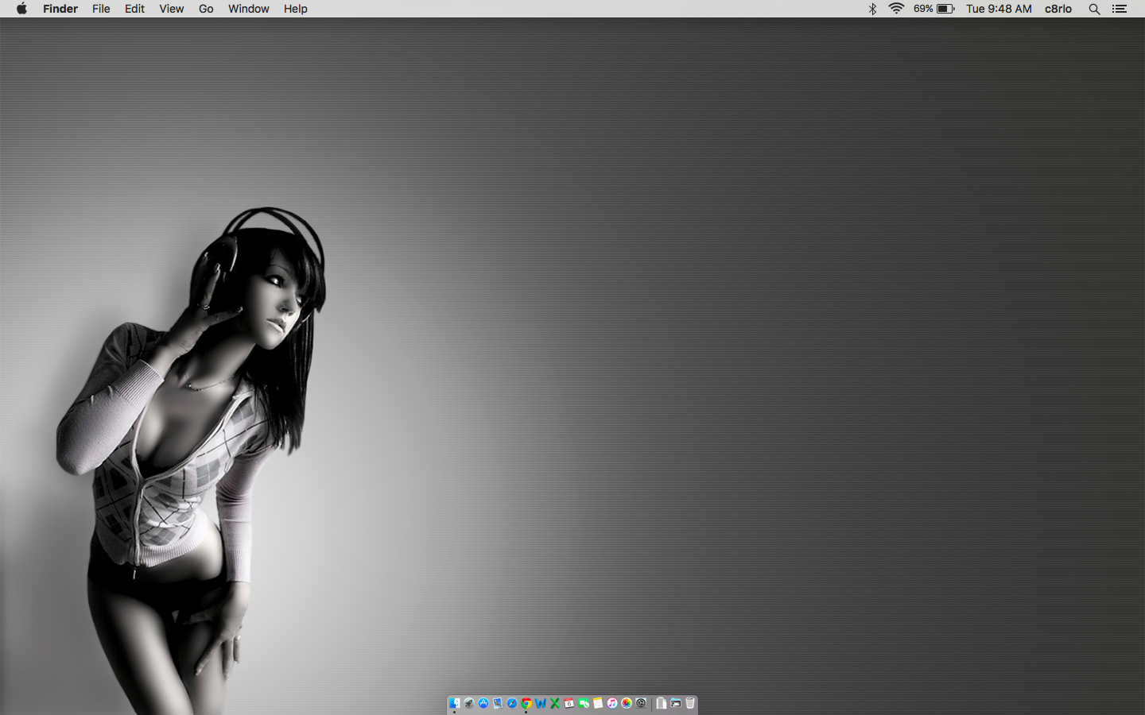Open the Finder application menu
The height and width of the screenshot is (715, 1145).
(x=60, y=9)
